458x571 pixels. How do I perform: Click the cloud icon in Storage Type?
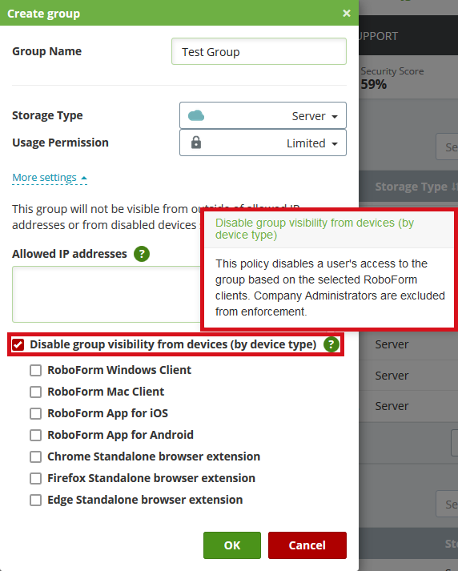click(x=196, y=116)
